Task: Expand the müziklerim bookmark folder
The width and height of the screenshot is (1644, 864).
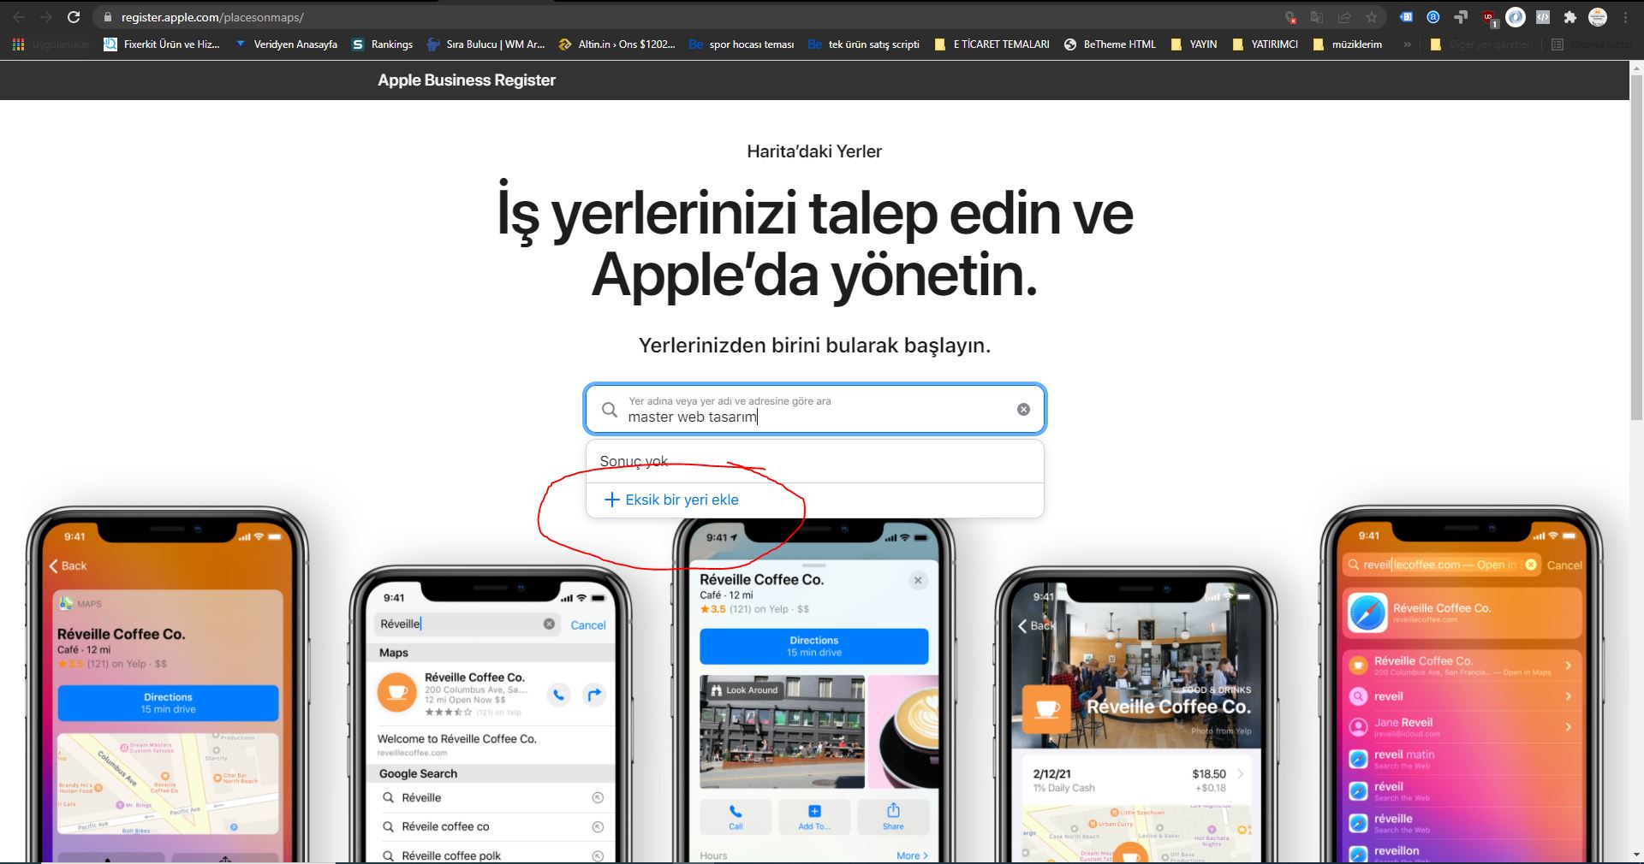Action: [1347, 44]
